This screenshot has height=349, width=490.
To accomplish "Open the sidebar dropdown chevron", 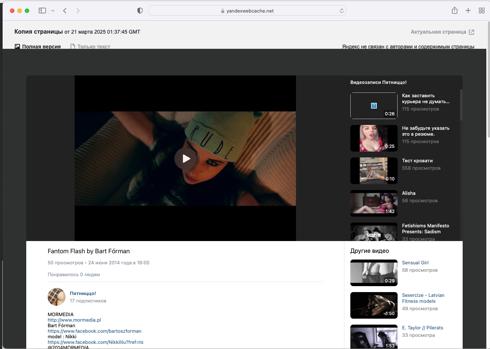I will pos(53,11).
